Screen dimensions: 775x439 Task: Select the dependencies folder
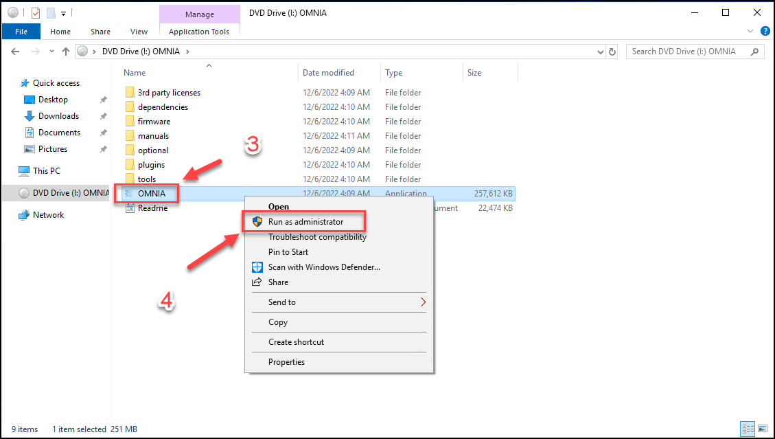point(163,107)
